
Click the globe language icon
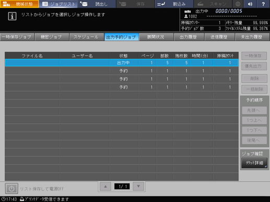coord(238,4)
